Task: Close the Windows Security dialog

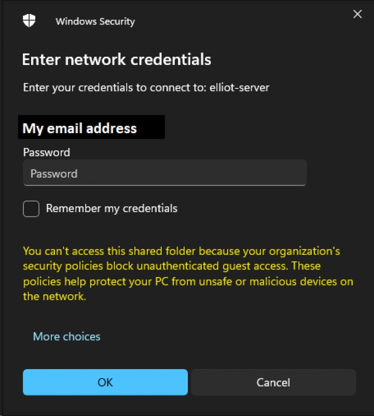Action: coord(357,14)
